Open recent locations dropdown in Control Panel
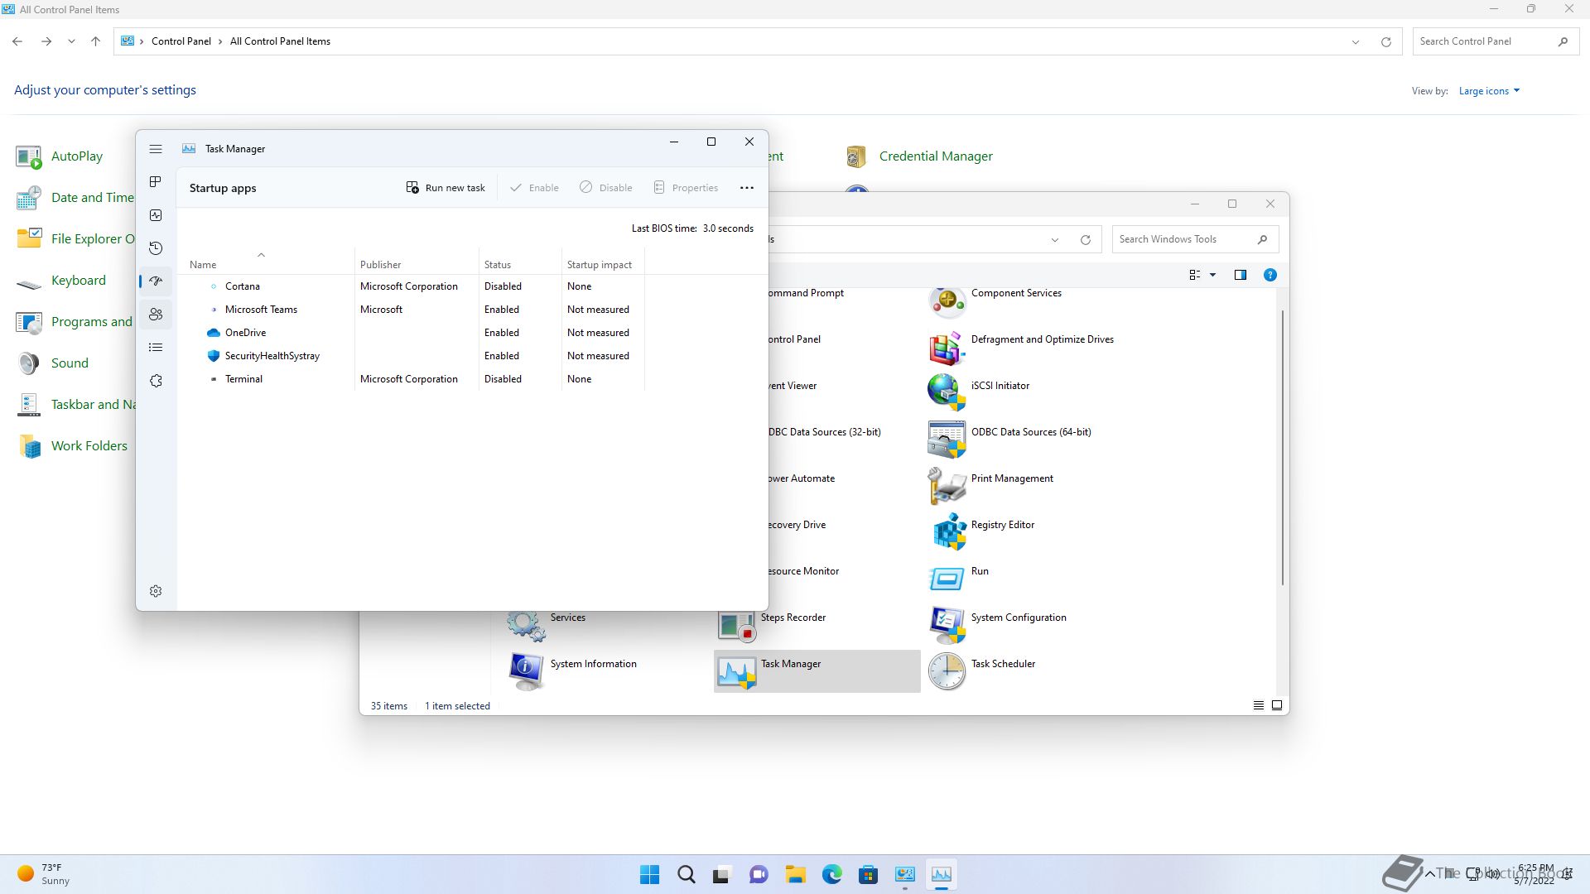This screenshot has width=1590, height=894. tap(71, 41)
